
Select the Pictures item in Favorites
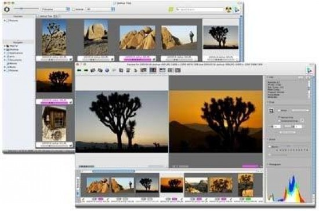13,20
